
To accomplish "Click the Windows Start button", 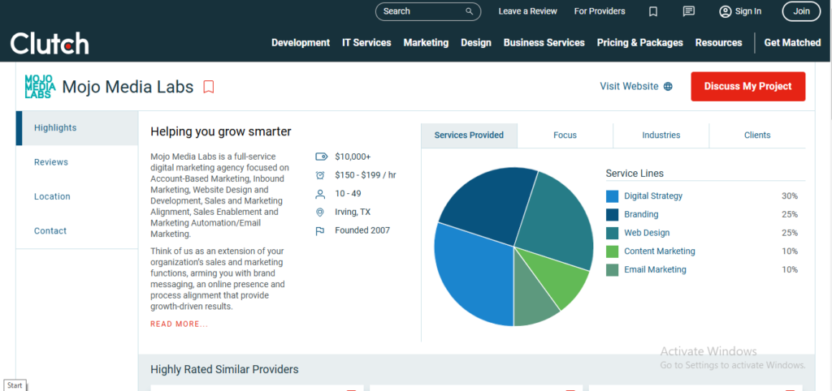I will coord(15,385).
